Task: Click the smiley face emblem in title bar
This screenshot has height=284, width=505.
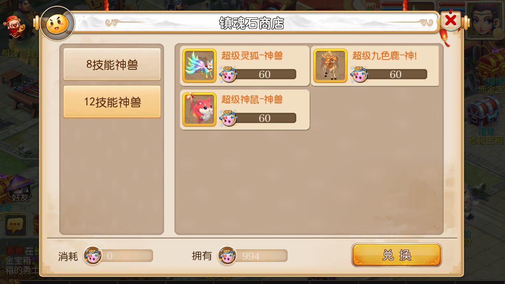Action: [57, 24]
